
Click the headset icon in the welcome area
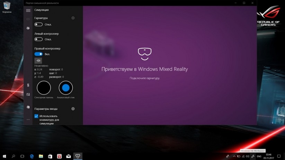point(145,54)
